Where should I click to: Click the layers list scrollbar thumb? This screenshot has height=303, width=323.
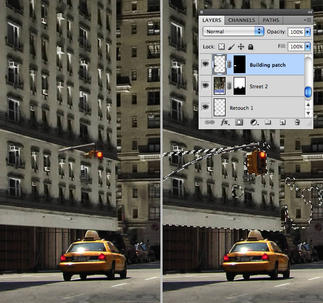coord(308,92)
